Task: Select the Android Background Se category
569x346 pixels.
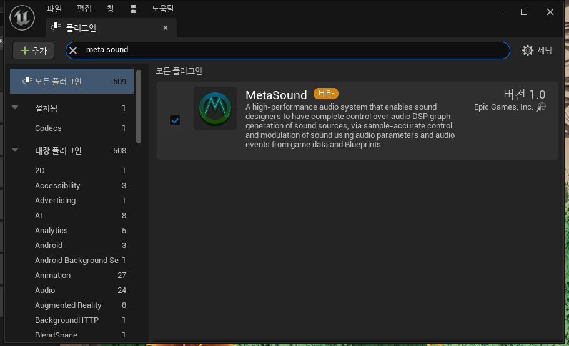Action: [x=72, y=261]
